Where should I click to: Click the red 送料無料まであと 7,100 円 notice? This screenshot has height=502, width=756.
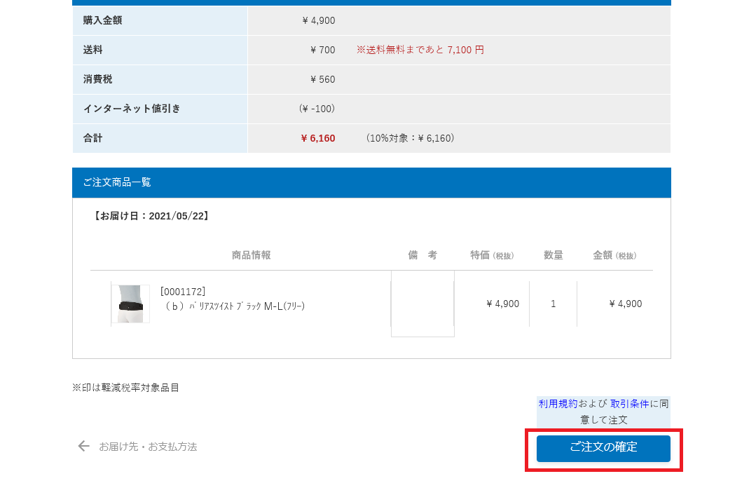[420, 50]
